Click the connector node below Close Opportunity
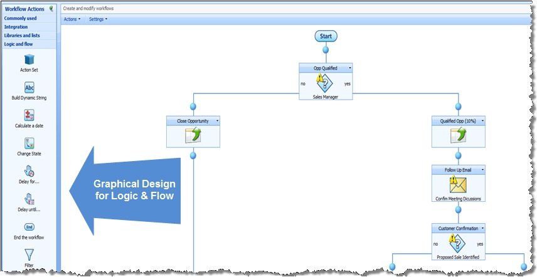Screen dimensions: 537x277 coord(193,155)
